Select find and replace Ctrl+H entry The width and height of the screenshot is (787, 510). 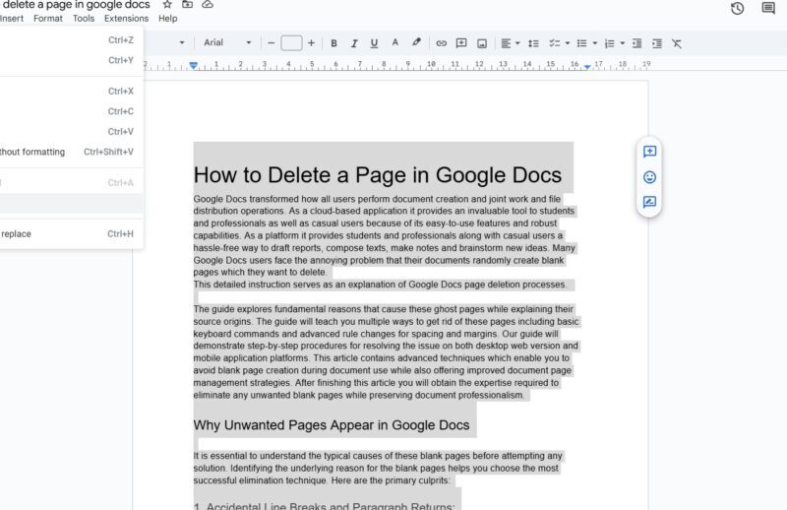click(x=71, y=234)
